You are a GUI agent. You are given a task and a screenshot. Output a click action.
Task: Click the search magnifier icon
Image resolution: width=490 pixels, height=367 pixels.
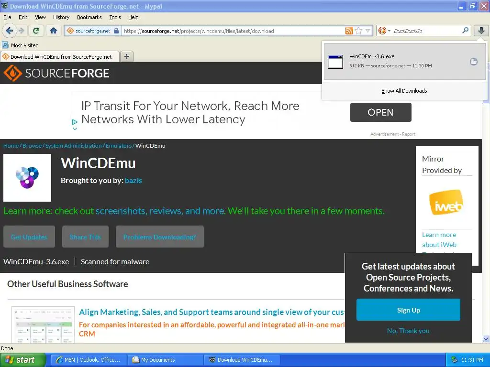click(465, 31)
